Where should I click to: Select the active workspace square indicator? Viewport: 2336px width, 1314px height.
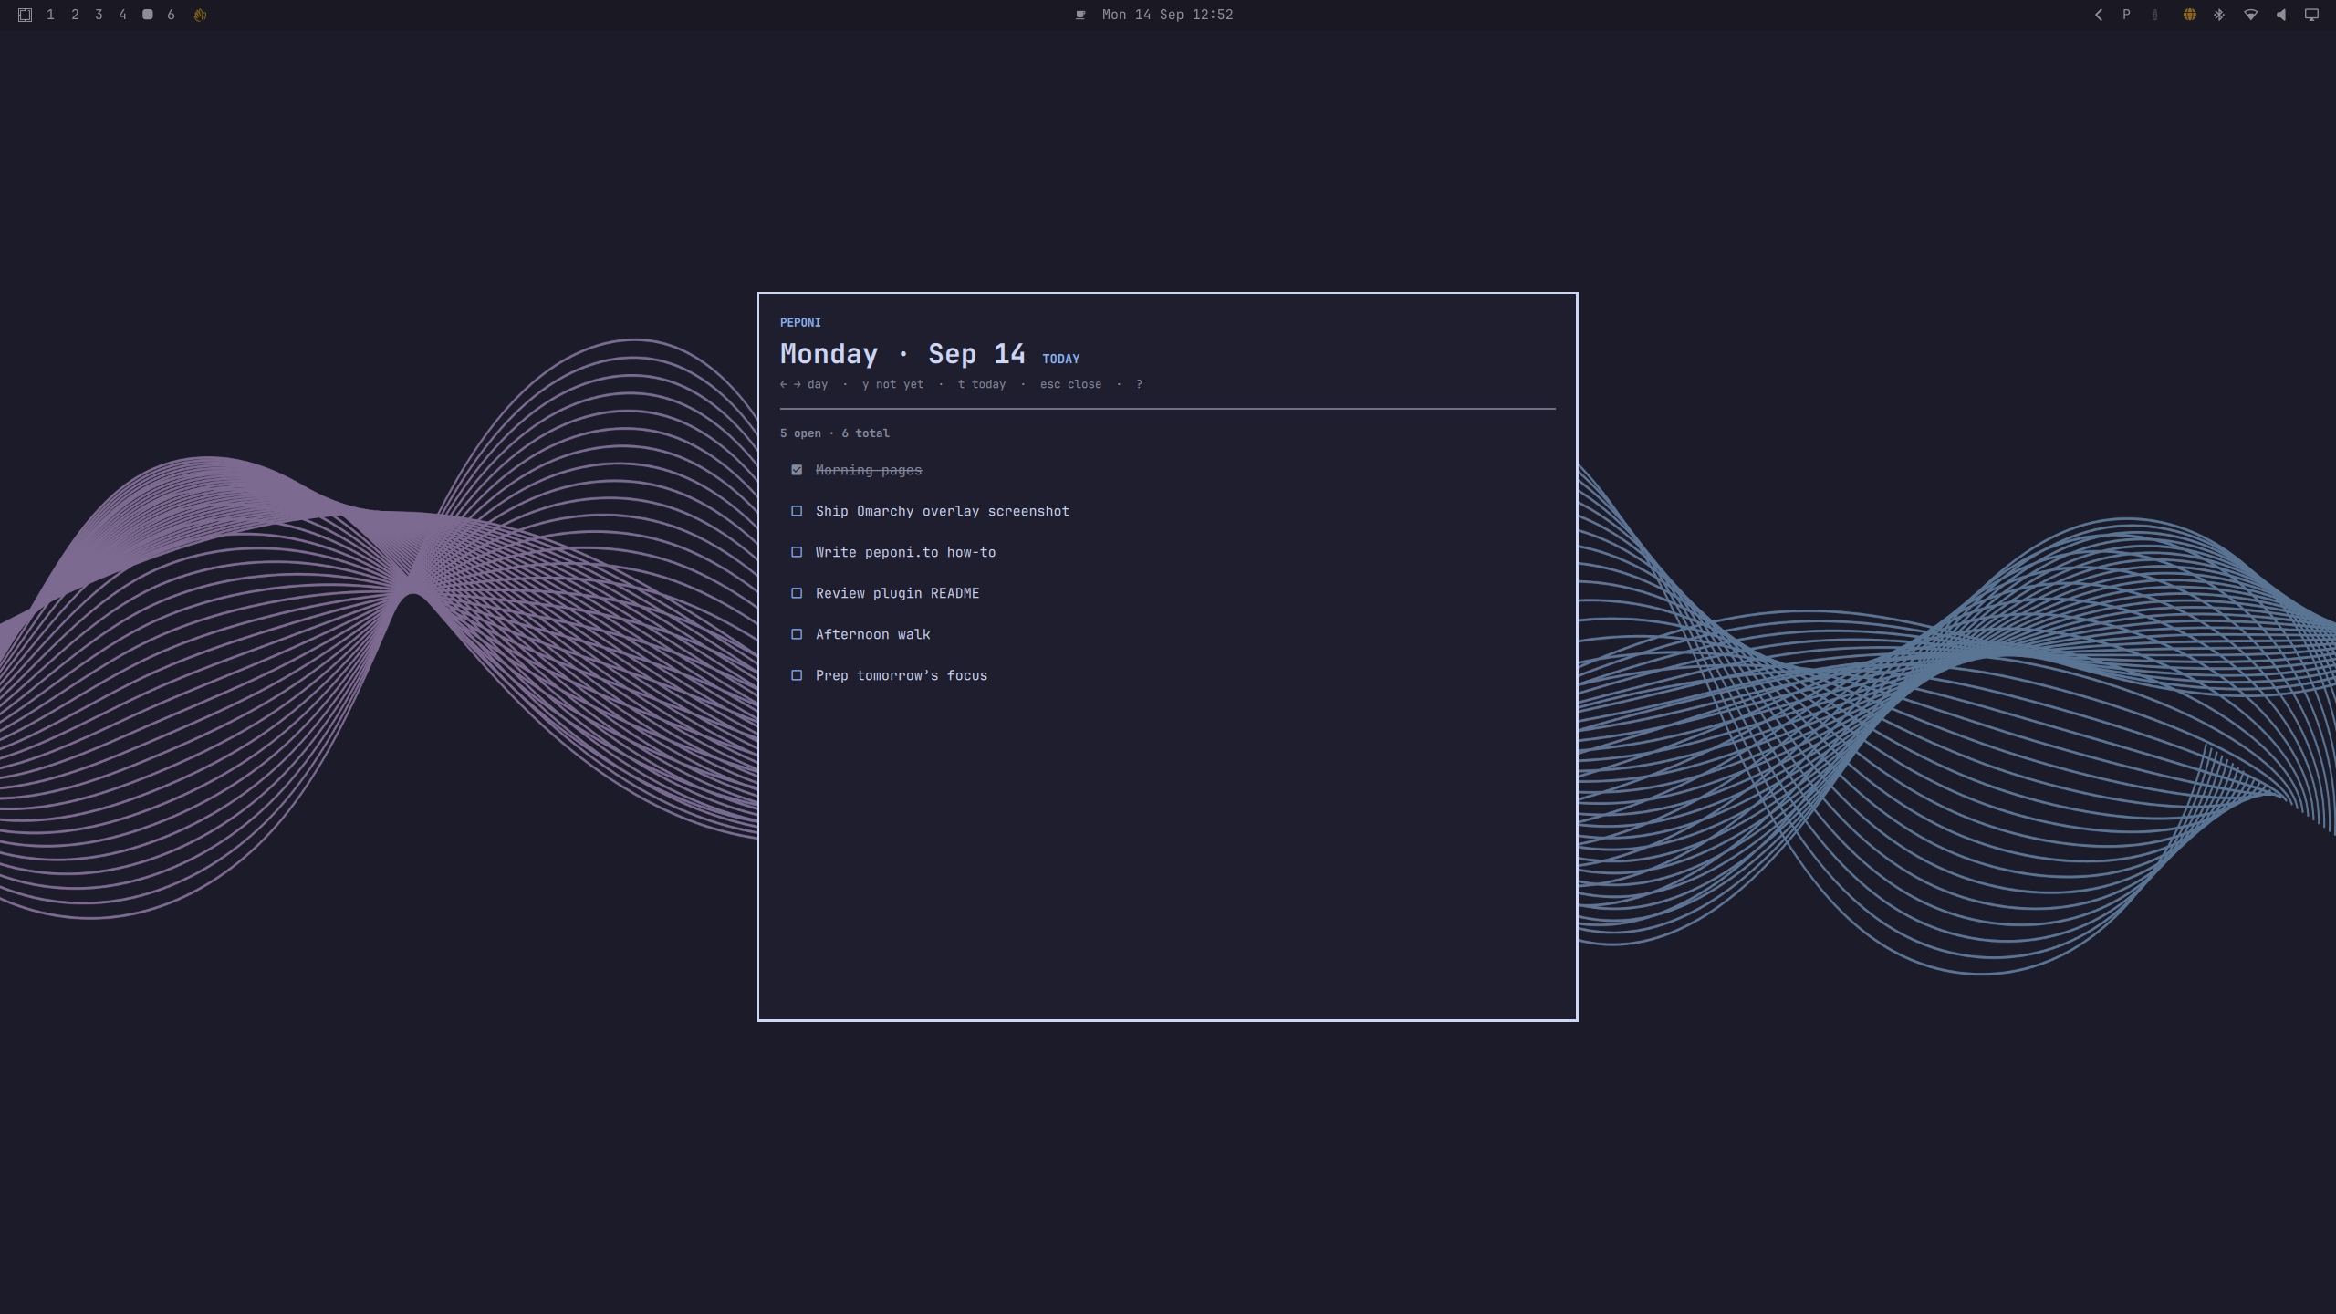click(x=147, y=15)
